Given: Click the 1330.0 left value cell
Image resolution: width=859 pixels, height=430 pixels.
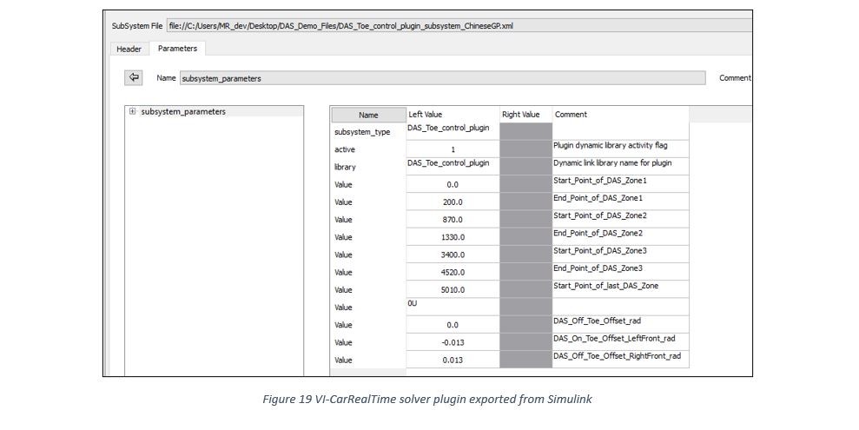Looking at the screenshot, I should pyautogui.click(x=453, y=237).
